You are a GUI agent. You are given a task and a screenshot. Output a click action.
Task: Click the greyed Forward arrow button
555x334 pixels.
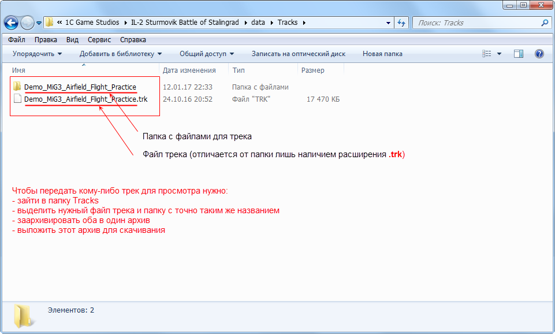[x=27, y=23]
